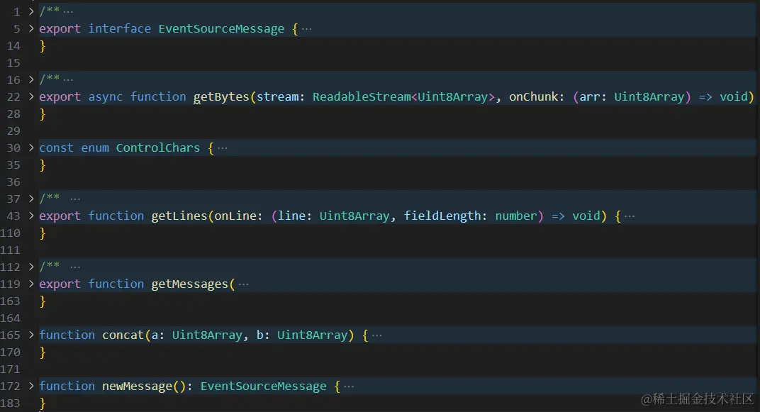Viewport: 760px width, 412px height.
Task: Click the ellipsis beside the line 1 comment
Action: 68,11
